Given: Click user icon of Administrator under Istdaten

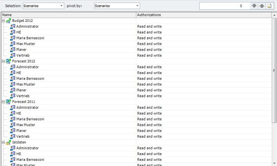Looking at the screenshot, I should pyautogui.click(x=12, y=148).
